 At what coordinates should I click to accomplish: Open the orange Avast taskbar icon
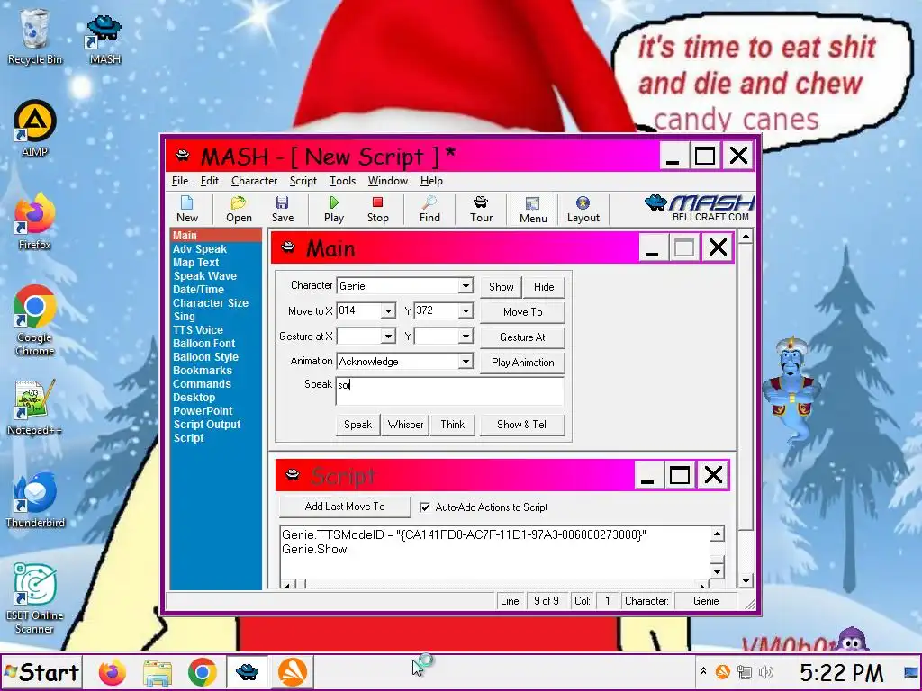[293, 672]
